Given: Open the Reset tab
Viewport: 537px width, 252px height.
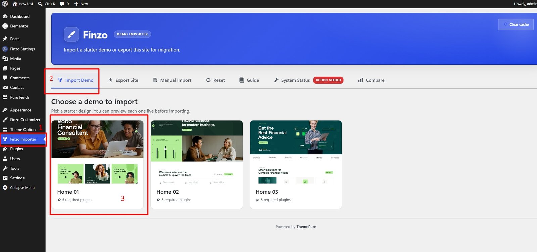Looking at the screenshot, I should coord(215,80).
